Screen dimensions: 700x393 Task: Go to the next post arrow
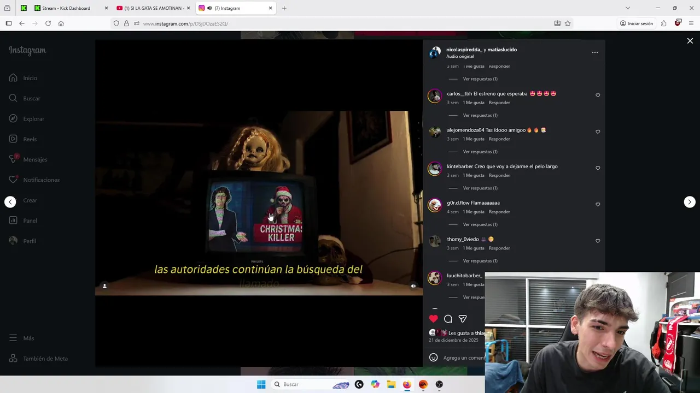[x=690, y=202]
